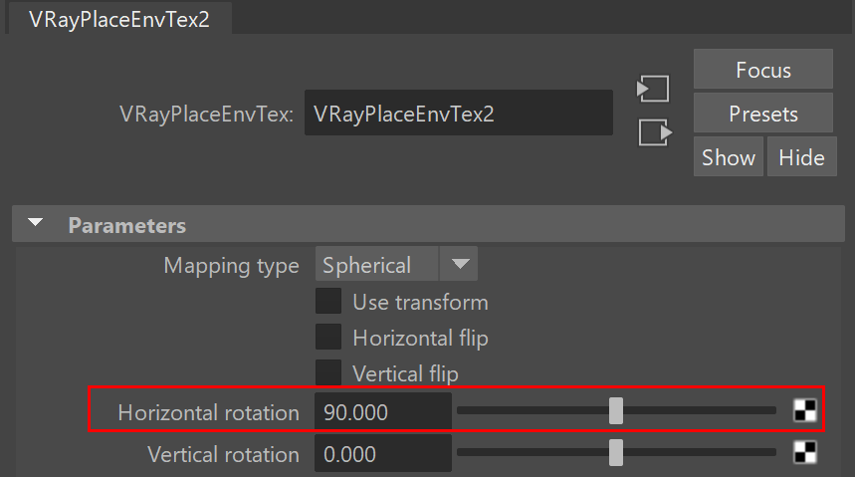This screenshot has height=477, width=855.
Task: Click the Hide button
Action: 801,156
